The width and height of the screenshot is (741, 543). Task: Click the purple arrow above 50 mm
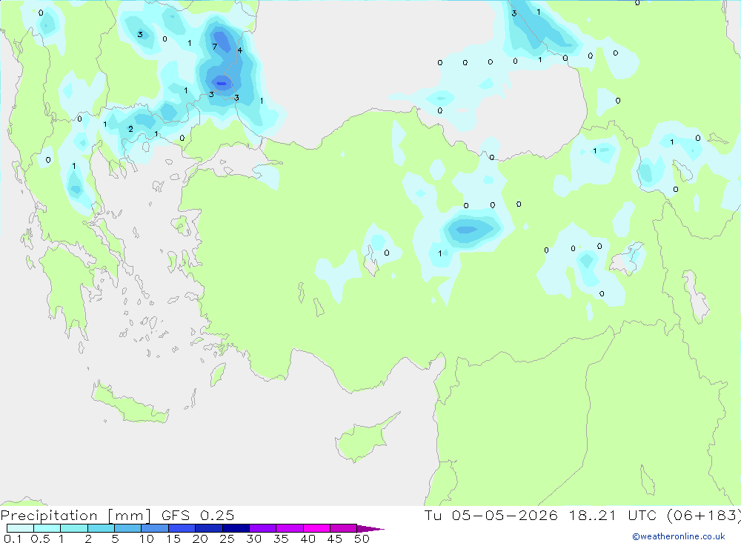370,529
